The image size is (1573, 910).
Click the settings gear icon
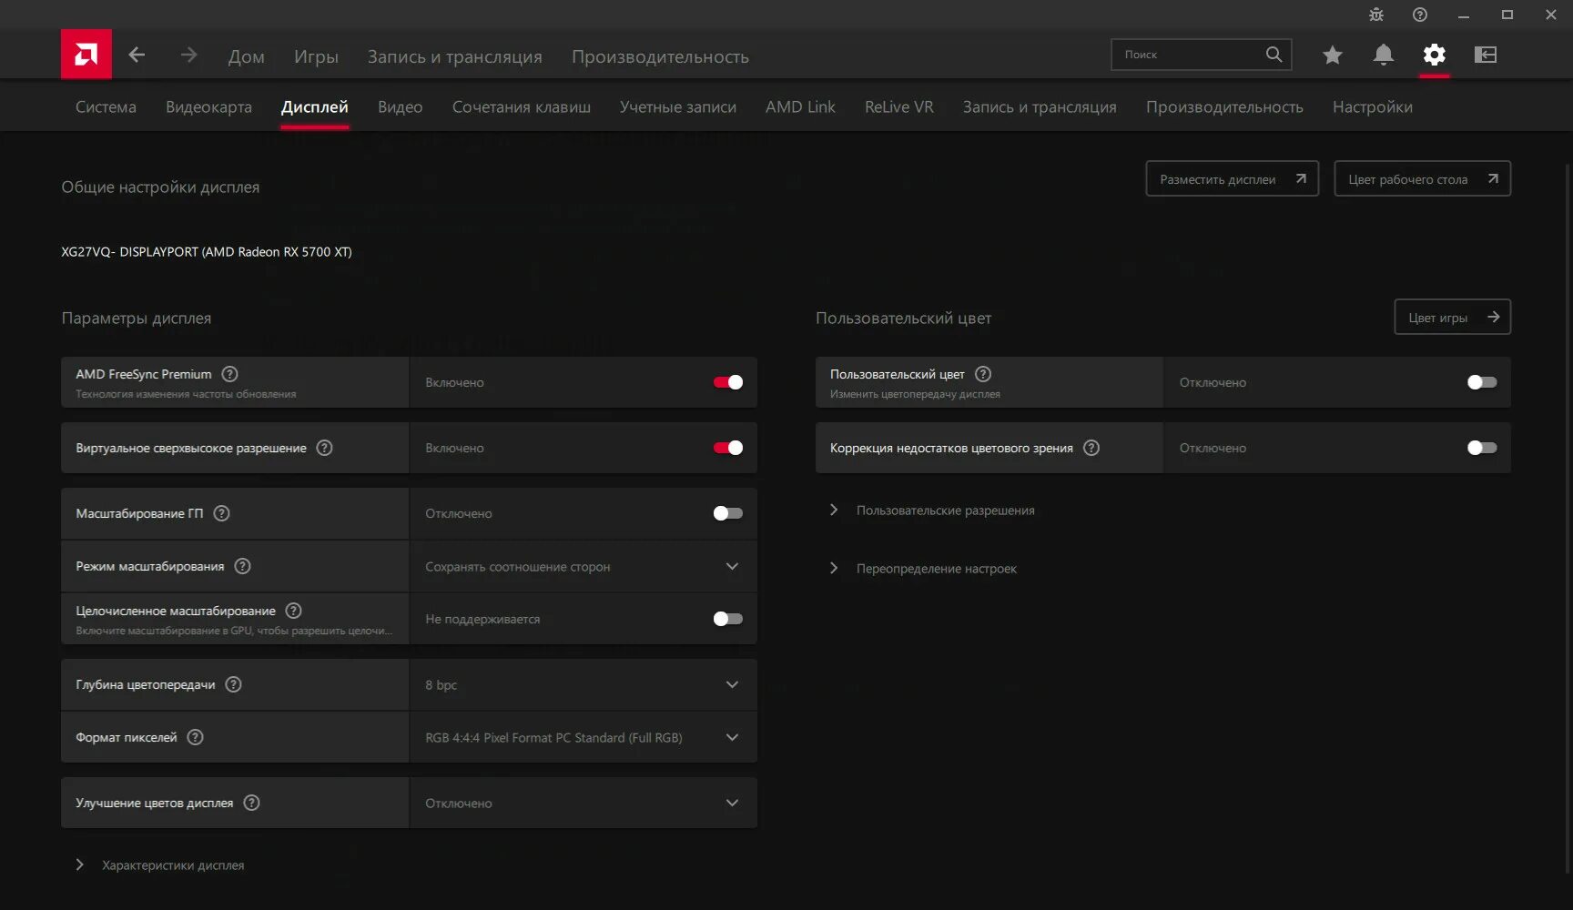coord(1434,55)
